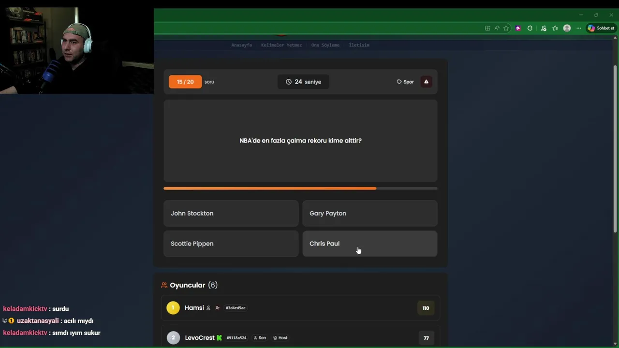Screen dimensions: 619x348
Task: Add page to favorites star icon
Action: pyautogui.click(x=506, y=28)
